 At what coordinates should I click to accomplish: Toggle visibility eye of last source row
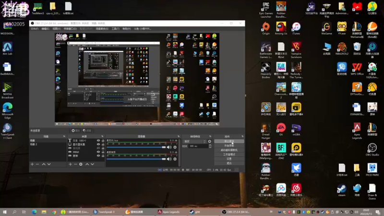98,156
